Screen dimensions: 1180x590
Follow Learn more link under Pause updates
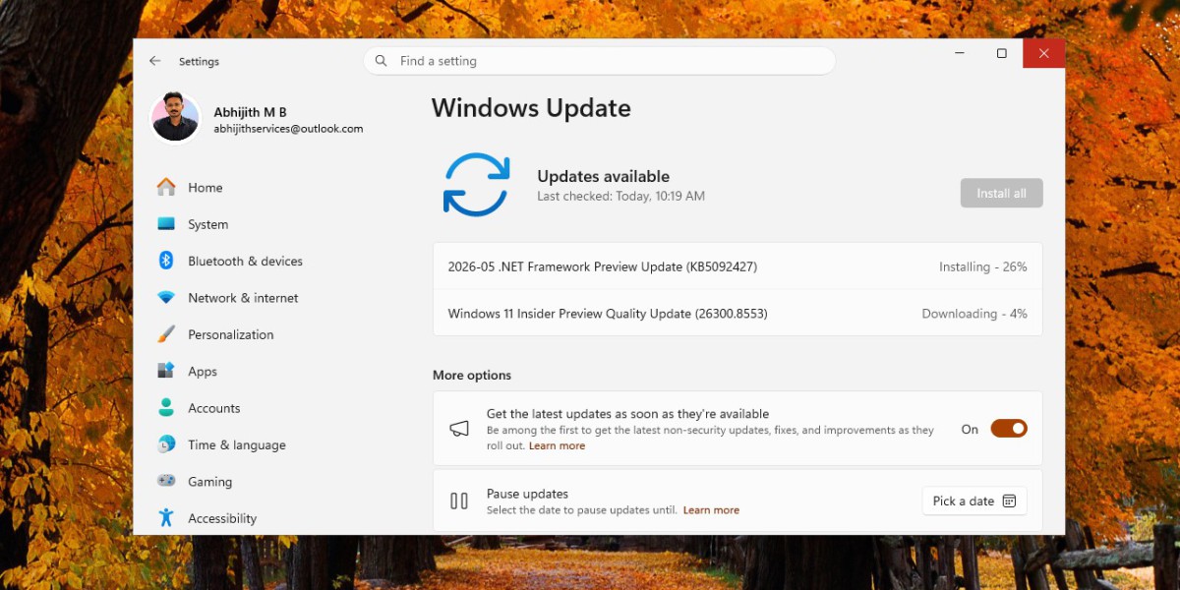711,510
